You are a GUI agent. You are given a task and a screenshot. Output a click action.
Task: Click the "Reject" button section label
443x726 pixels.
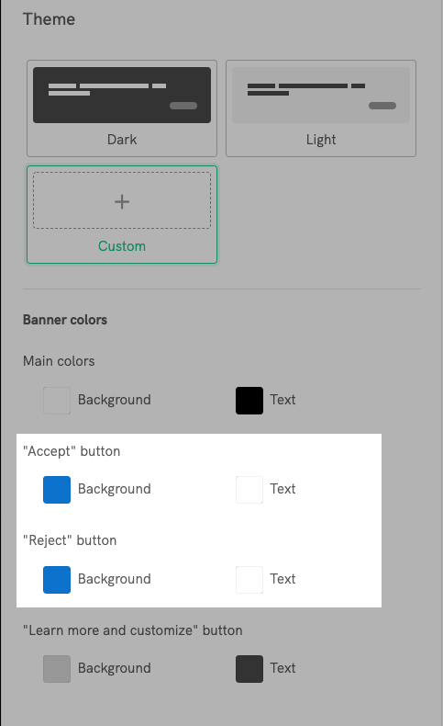click(x=70, y=540)
